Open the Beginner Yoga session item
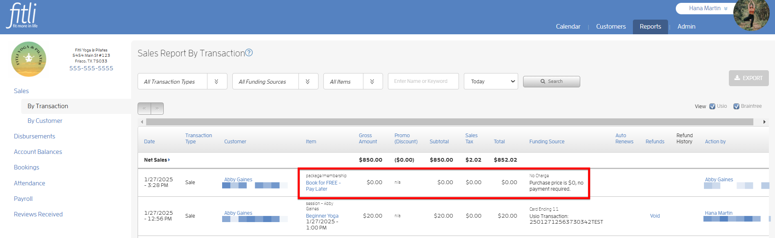Image resolution: width=775 pixels, height=238 pixels. 322,216
